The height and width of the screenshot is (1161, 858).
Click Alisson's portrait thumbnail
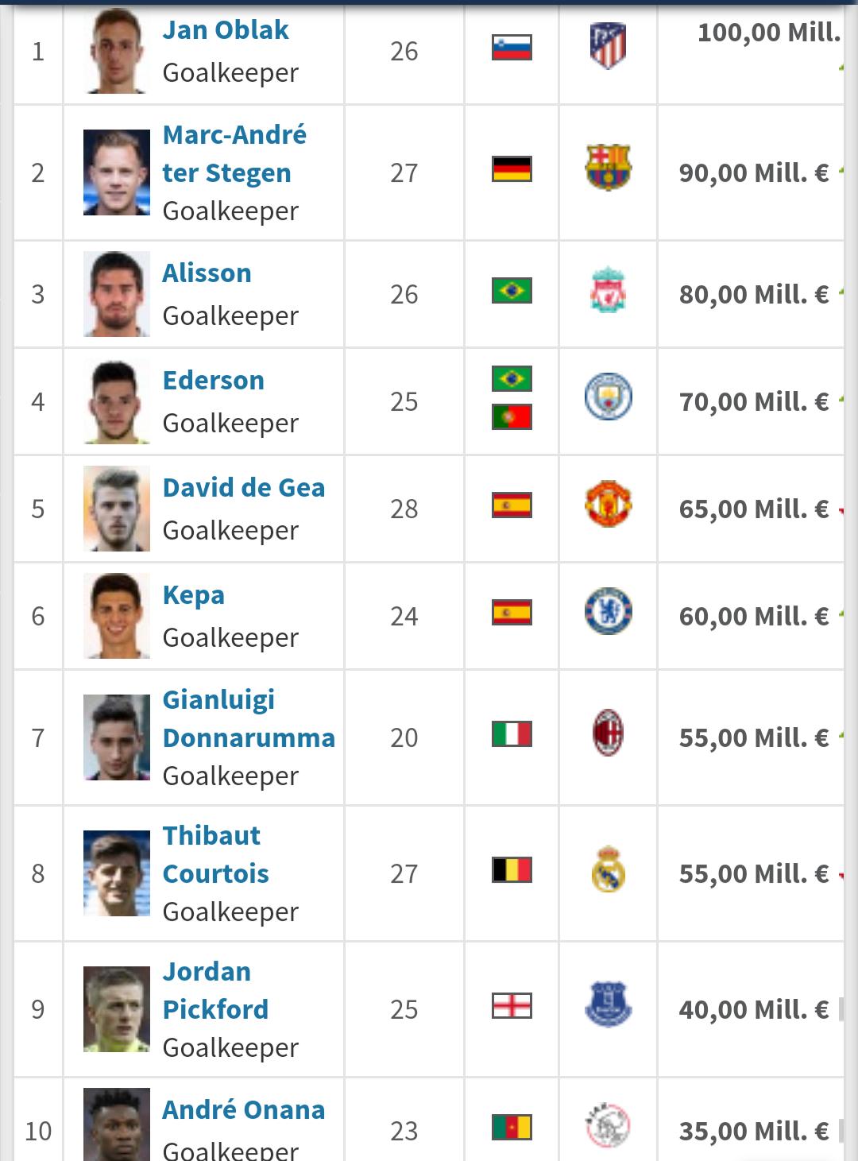pos(117,294)
